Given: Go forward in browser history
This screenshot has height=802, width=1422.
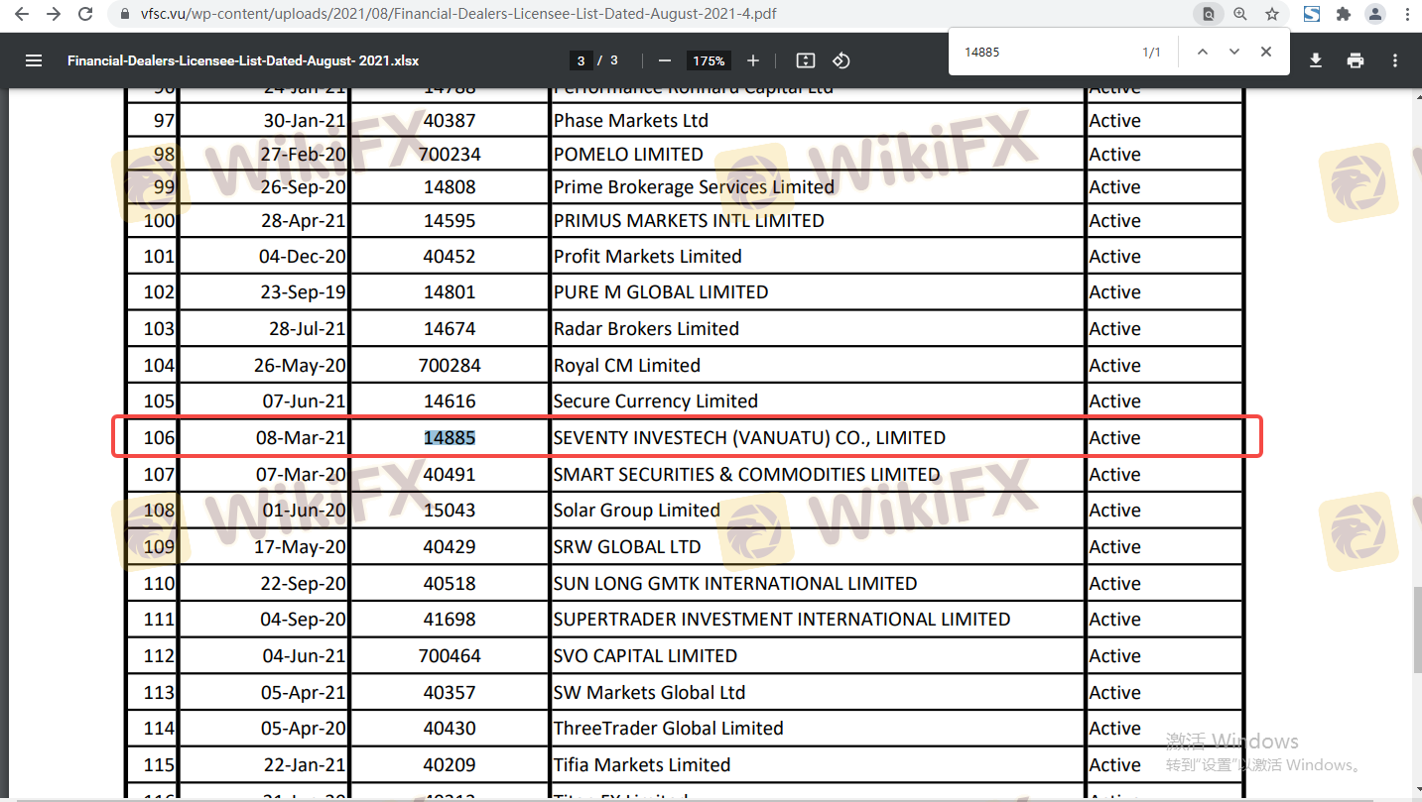Looking at the screenshot, I should pyautogui.click(x=54, y=14).
